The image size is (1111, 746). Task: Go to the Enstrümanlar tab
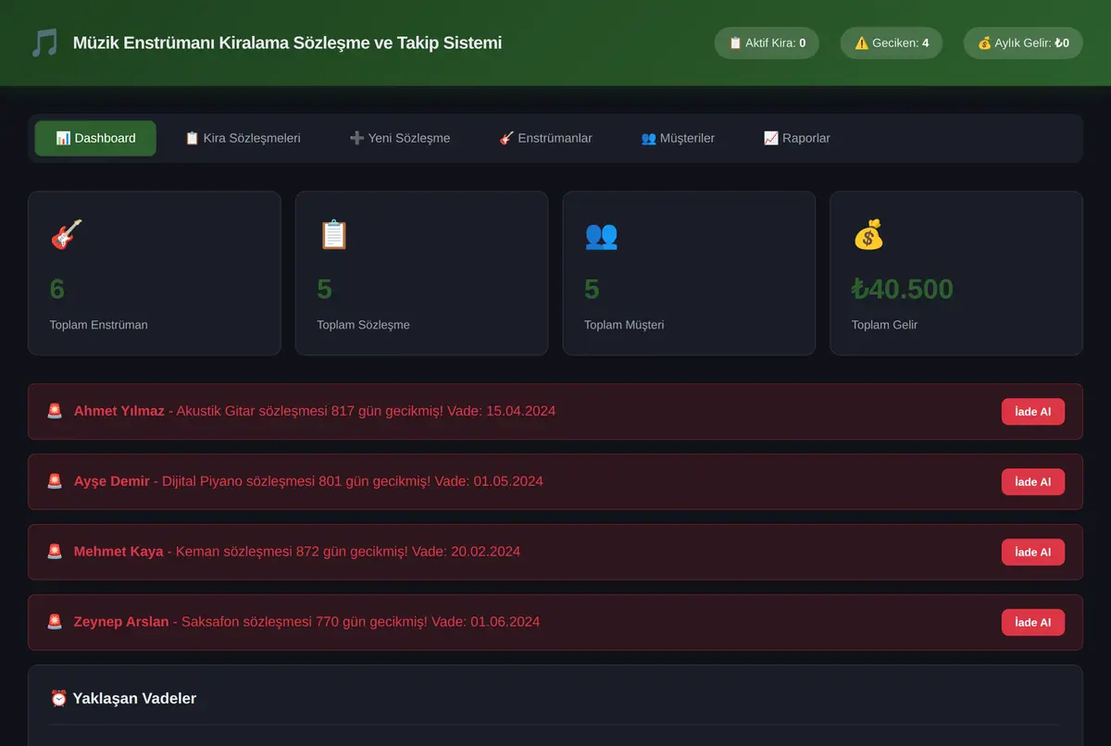pyautogui.click(x=545, y=138)
